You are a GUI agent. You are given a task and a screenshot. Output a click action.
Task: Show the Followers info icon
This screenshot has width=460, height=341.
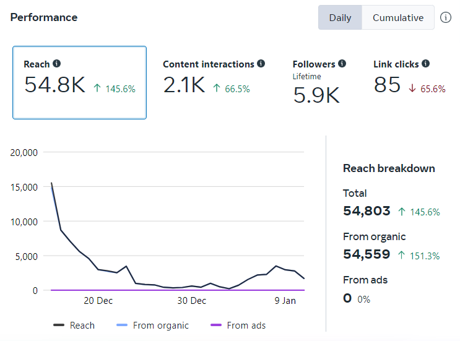pyautogui.click(x=342, y=64)
